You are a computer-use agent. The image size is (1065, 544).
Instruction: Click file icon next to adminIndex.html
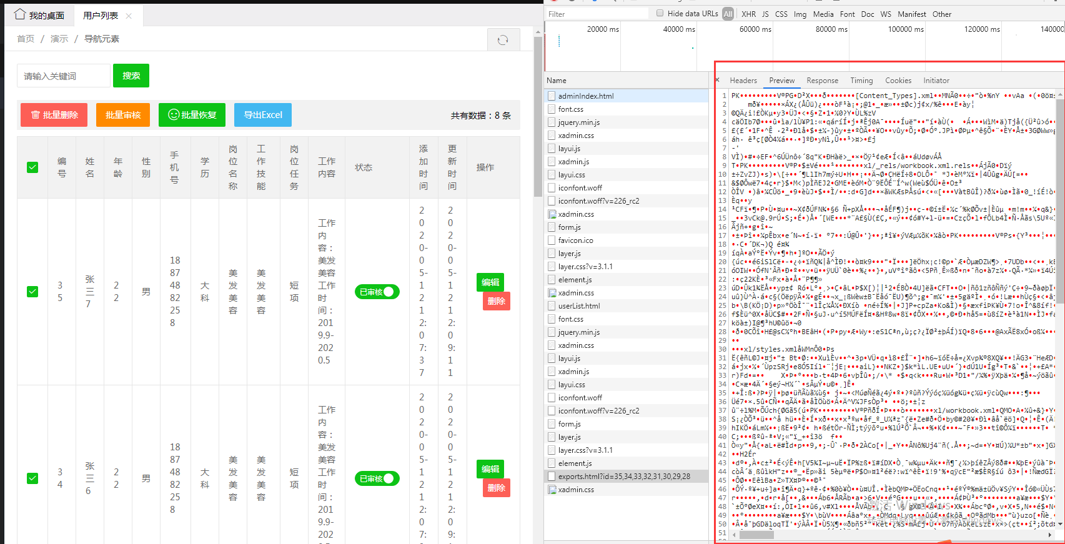pyautogui.click(x=552, y=96)
